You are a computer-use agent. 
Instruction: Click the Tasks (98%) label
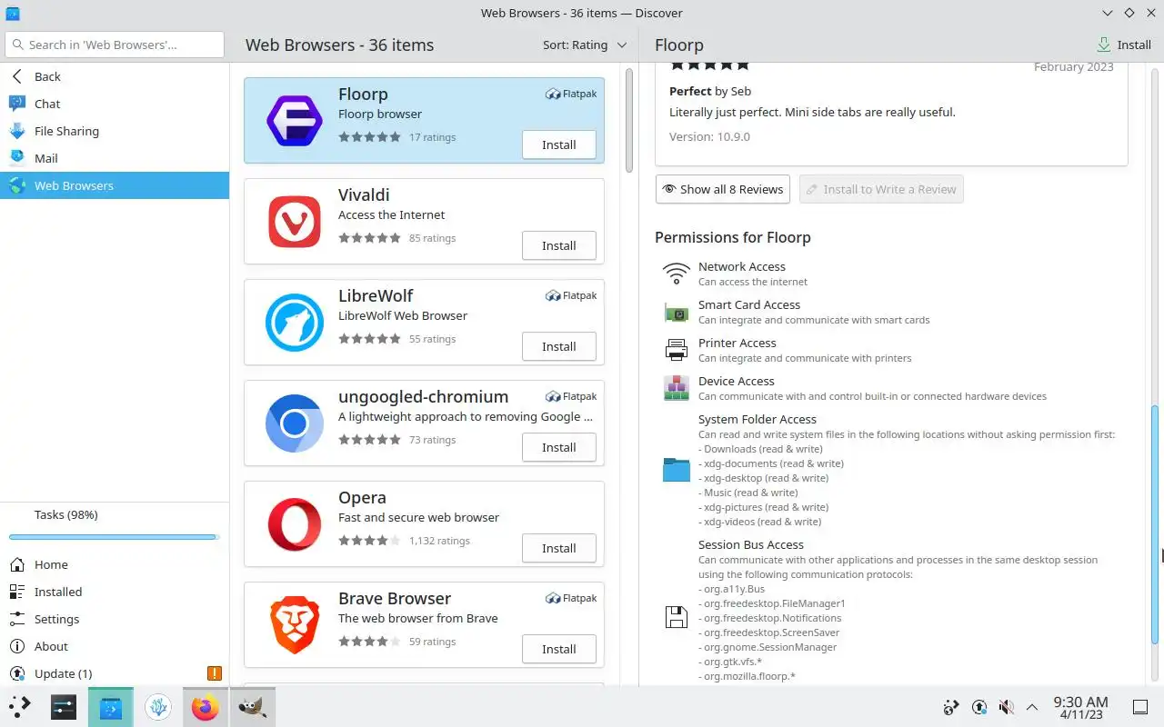66,514
